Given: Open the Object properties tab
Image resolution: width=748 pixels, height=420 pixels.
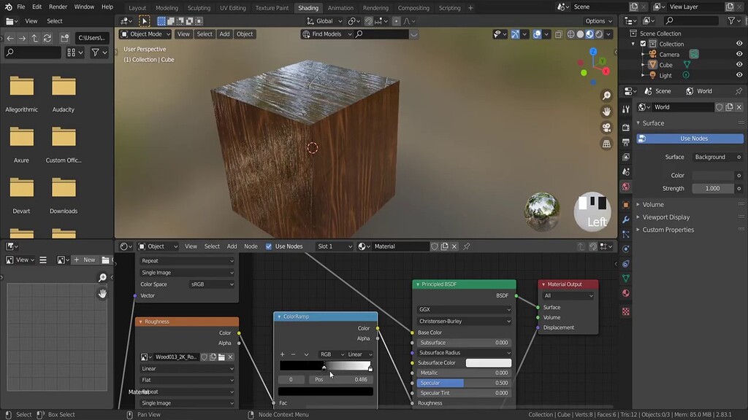Looking at the screenshot, I should 626,205.
